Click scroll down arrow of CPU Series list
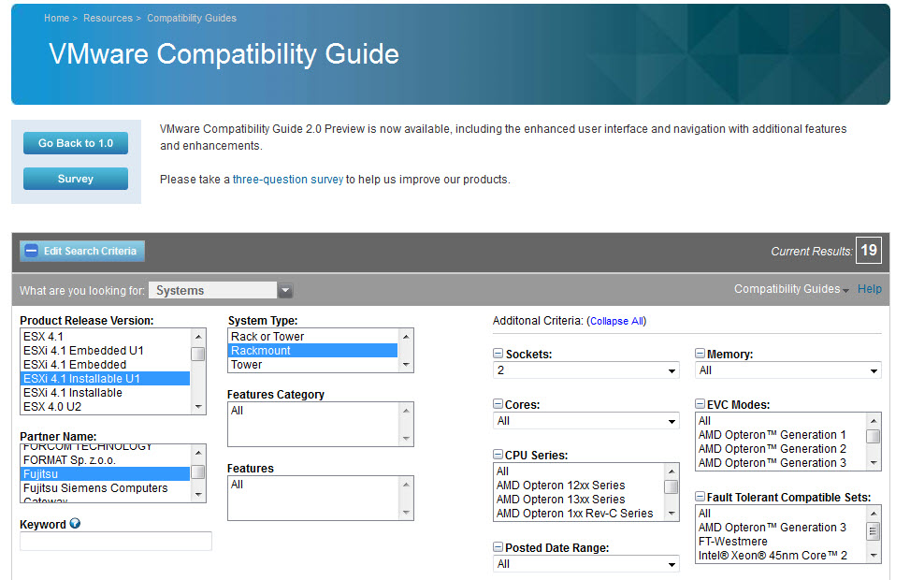910x580 pixels. coord(672,514)
